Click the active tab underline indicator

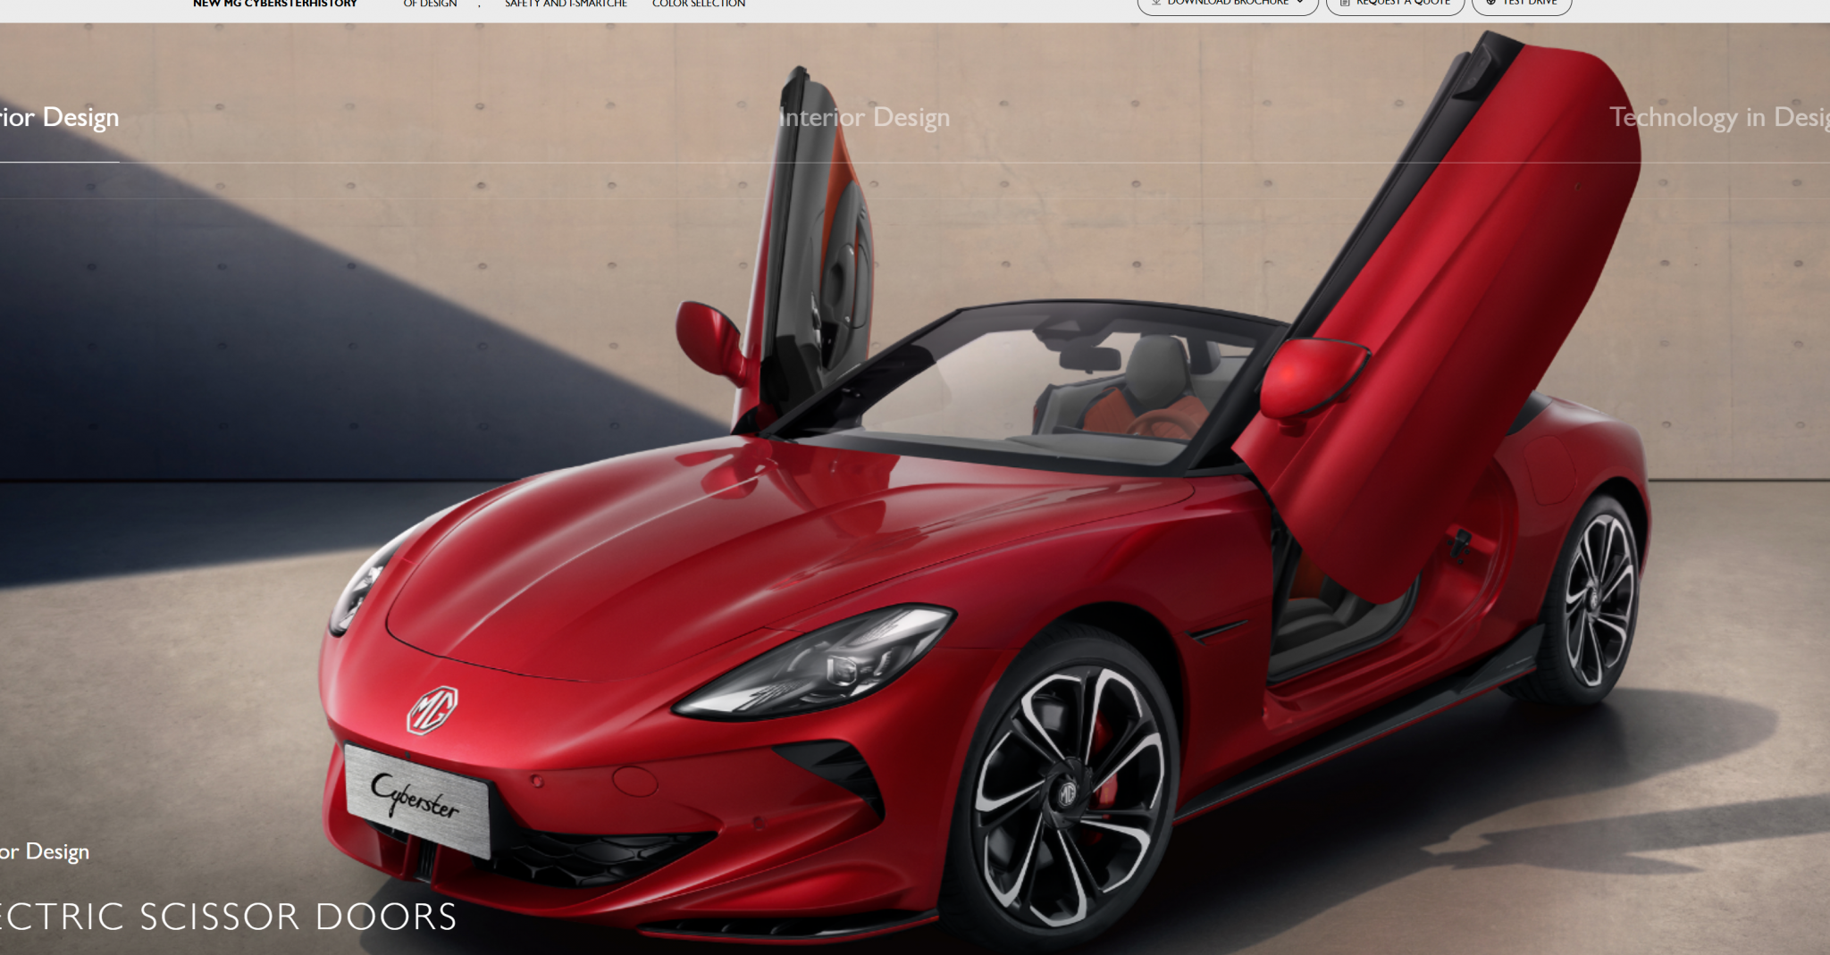tap(59, 162)
